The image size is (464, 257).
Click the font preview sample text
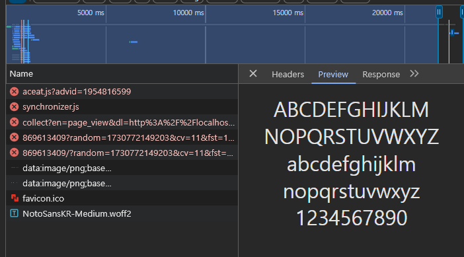(351, 164)
